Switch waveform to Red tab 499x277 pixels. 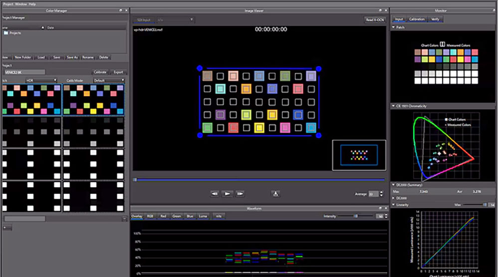click(163, 216)
